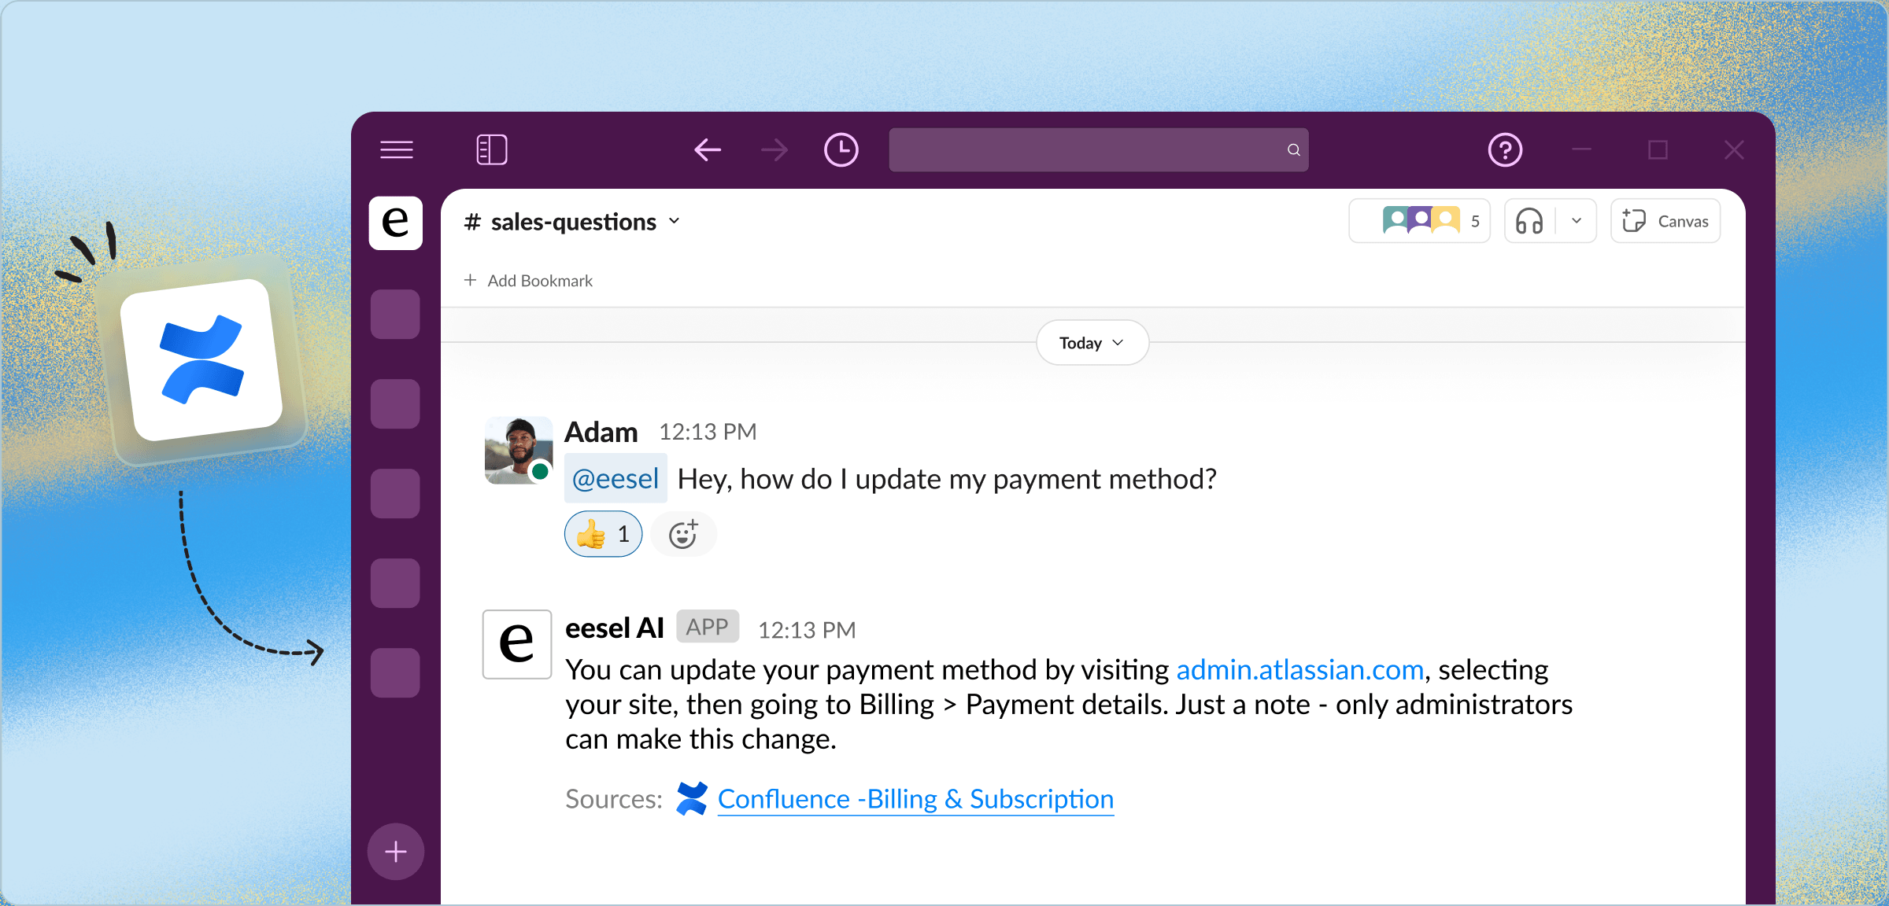This screenshot has height=906, width=1889.
Task: Start a huddle with headphones icon
Action: 1529,221
